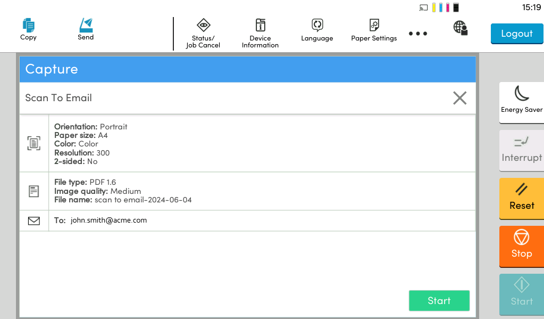Open Device Information
Image resolution: width=544 pixels, height=319 pixels.
tap(260, 33)
